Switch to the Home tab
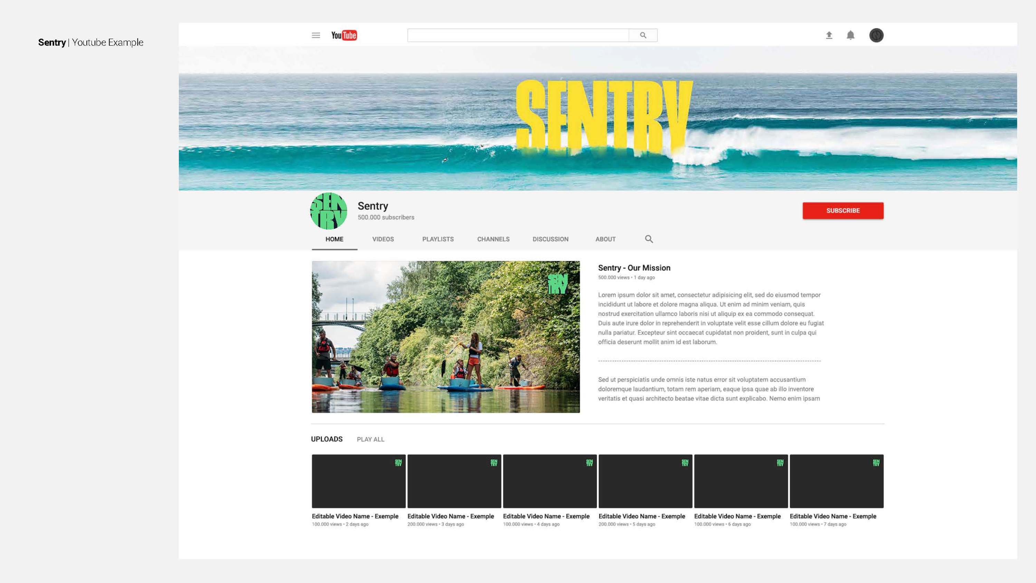Viewport: 1036px width, 583px height. tap(334, 239)
